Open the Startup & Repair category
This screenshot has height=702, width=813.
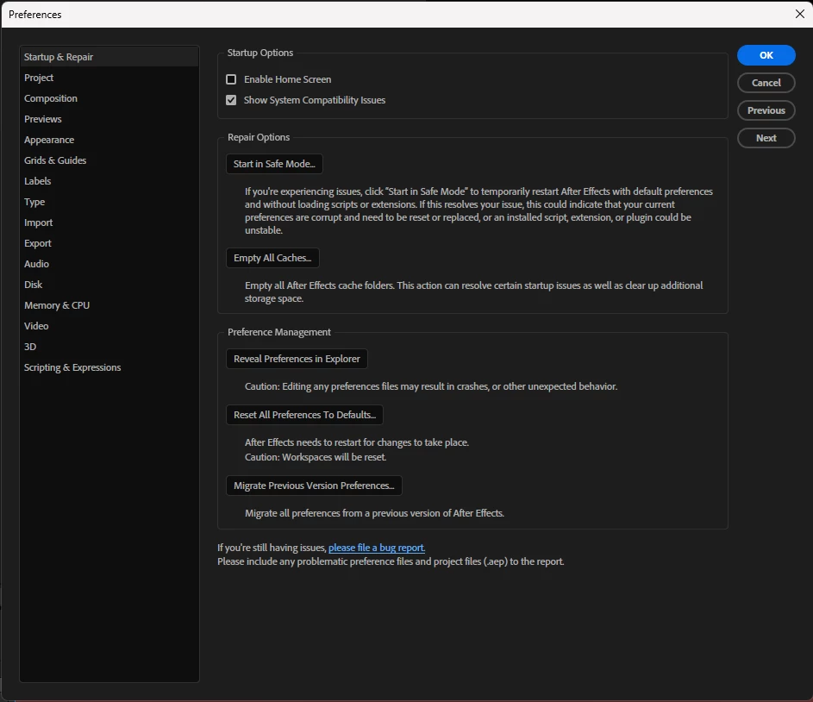(x=109, y=57)
